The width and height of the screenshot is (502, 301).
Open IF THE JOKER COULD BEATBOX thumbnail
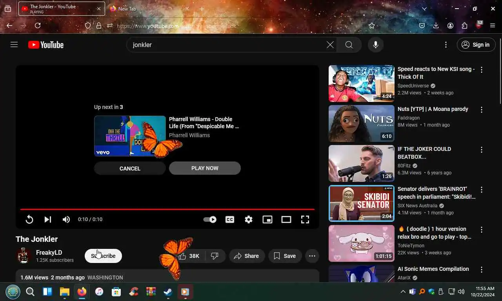pyautogui.click(x=362, y=163)
